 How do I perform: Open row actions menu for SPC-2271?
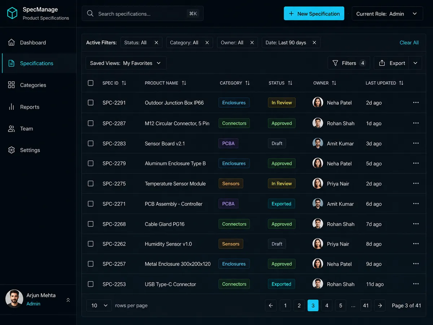pyautogui.click(x=416, y=204)
